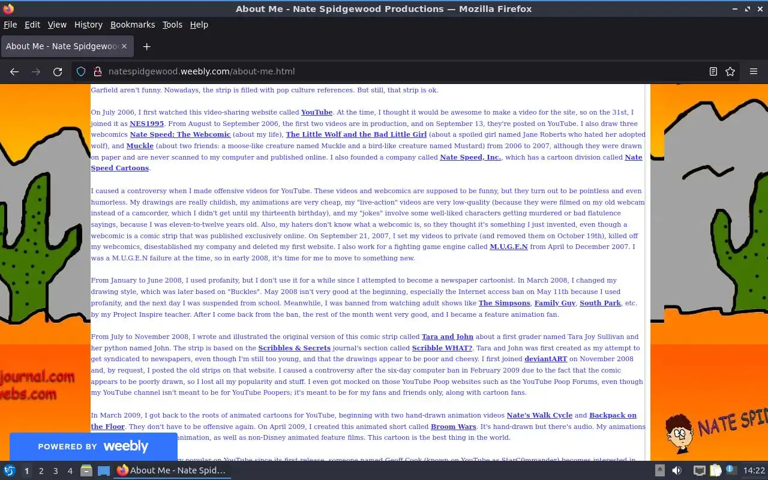This screenshot has width=768, height=480.
Task: Open the network status tray icon
Action: pyautogui.click(x=700, y=470)
